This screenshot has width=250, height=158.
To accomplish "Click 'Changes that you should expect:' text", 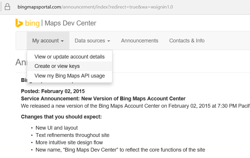I will tap(61, 117).
